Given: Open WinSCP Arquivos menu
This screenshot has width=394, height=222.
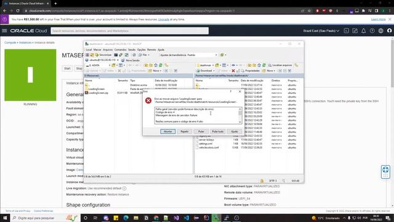Looking at the screenshot, I should pyautogui.click(x=108, y=49).
